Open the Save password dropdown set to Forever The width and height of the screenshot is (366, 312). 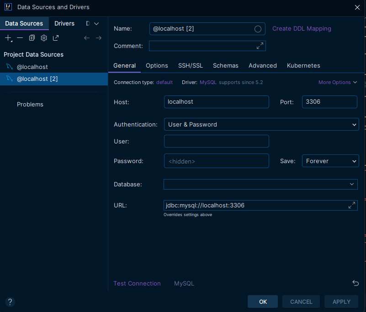click(330, 161)
